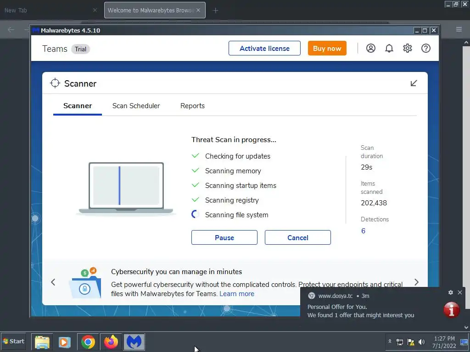Click the browser back arrow

pos(11,29)
